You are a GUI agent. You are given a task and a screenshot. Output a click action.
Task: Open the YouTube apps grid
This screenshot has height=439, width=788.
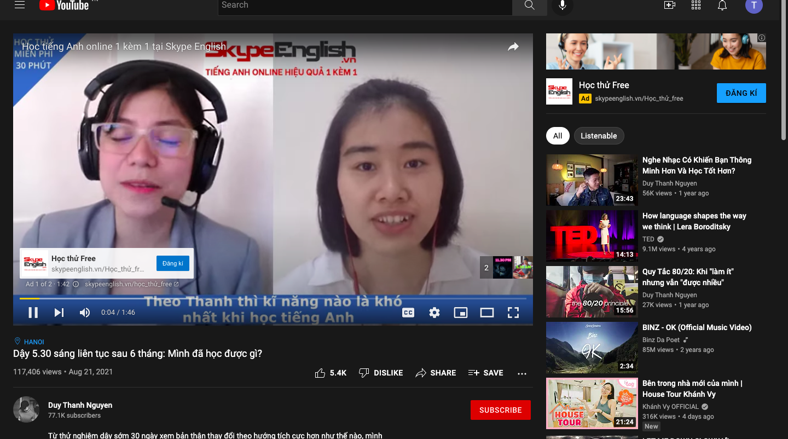coord(696,5)
